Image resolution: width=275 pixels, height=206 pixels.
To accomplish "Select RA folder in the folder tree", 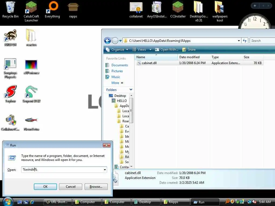I will click(x=127, y=157).
